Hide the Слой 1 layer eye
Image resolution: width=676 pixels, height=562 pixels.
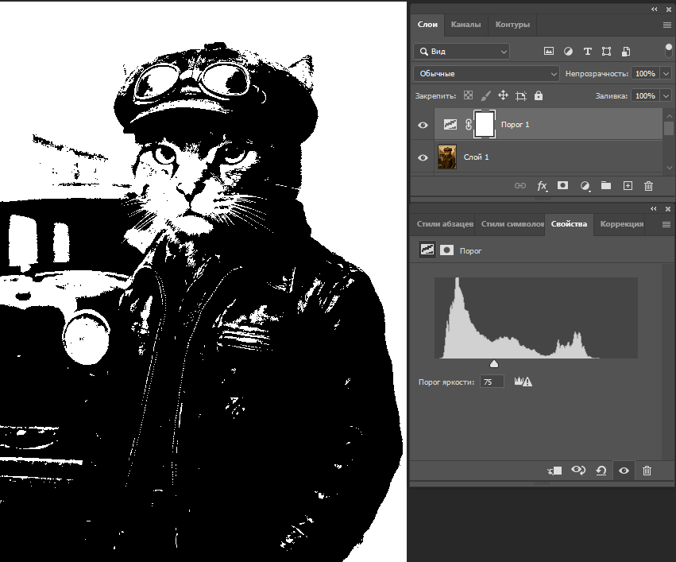coord(423,157)
